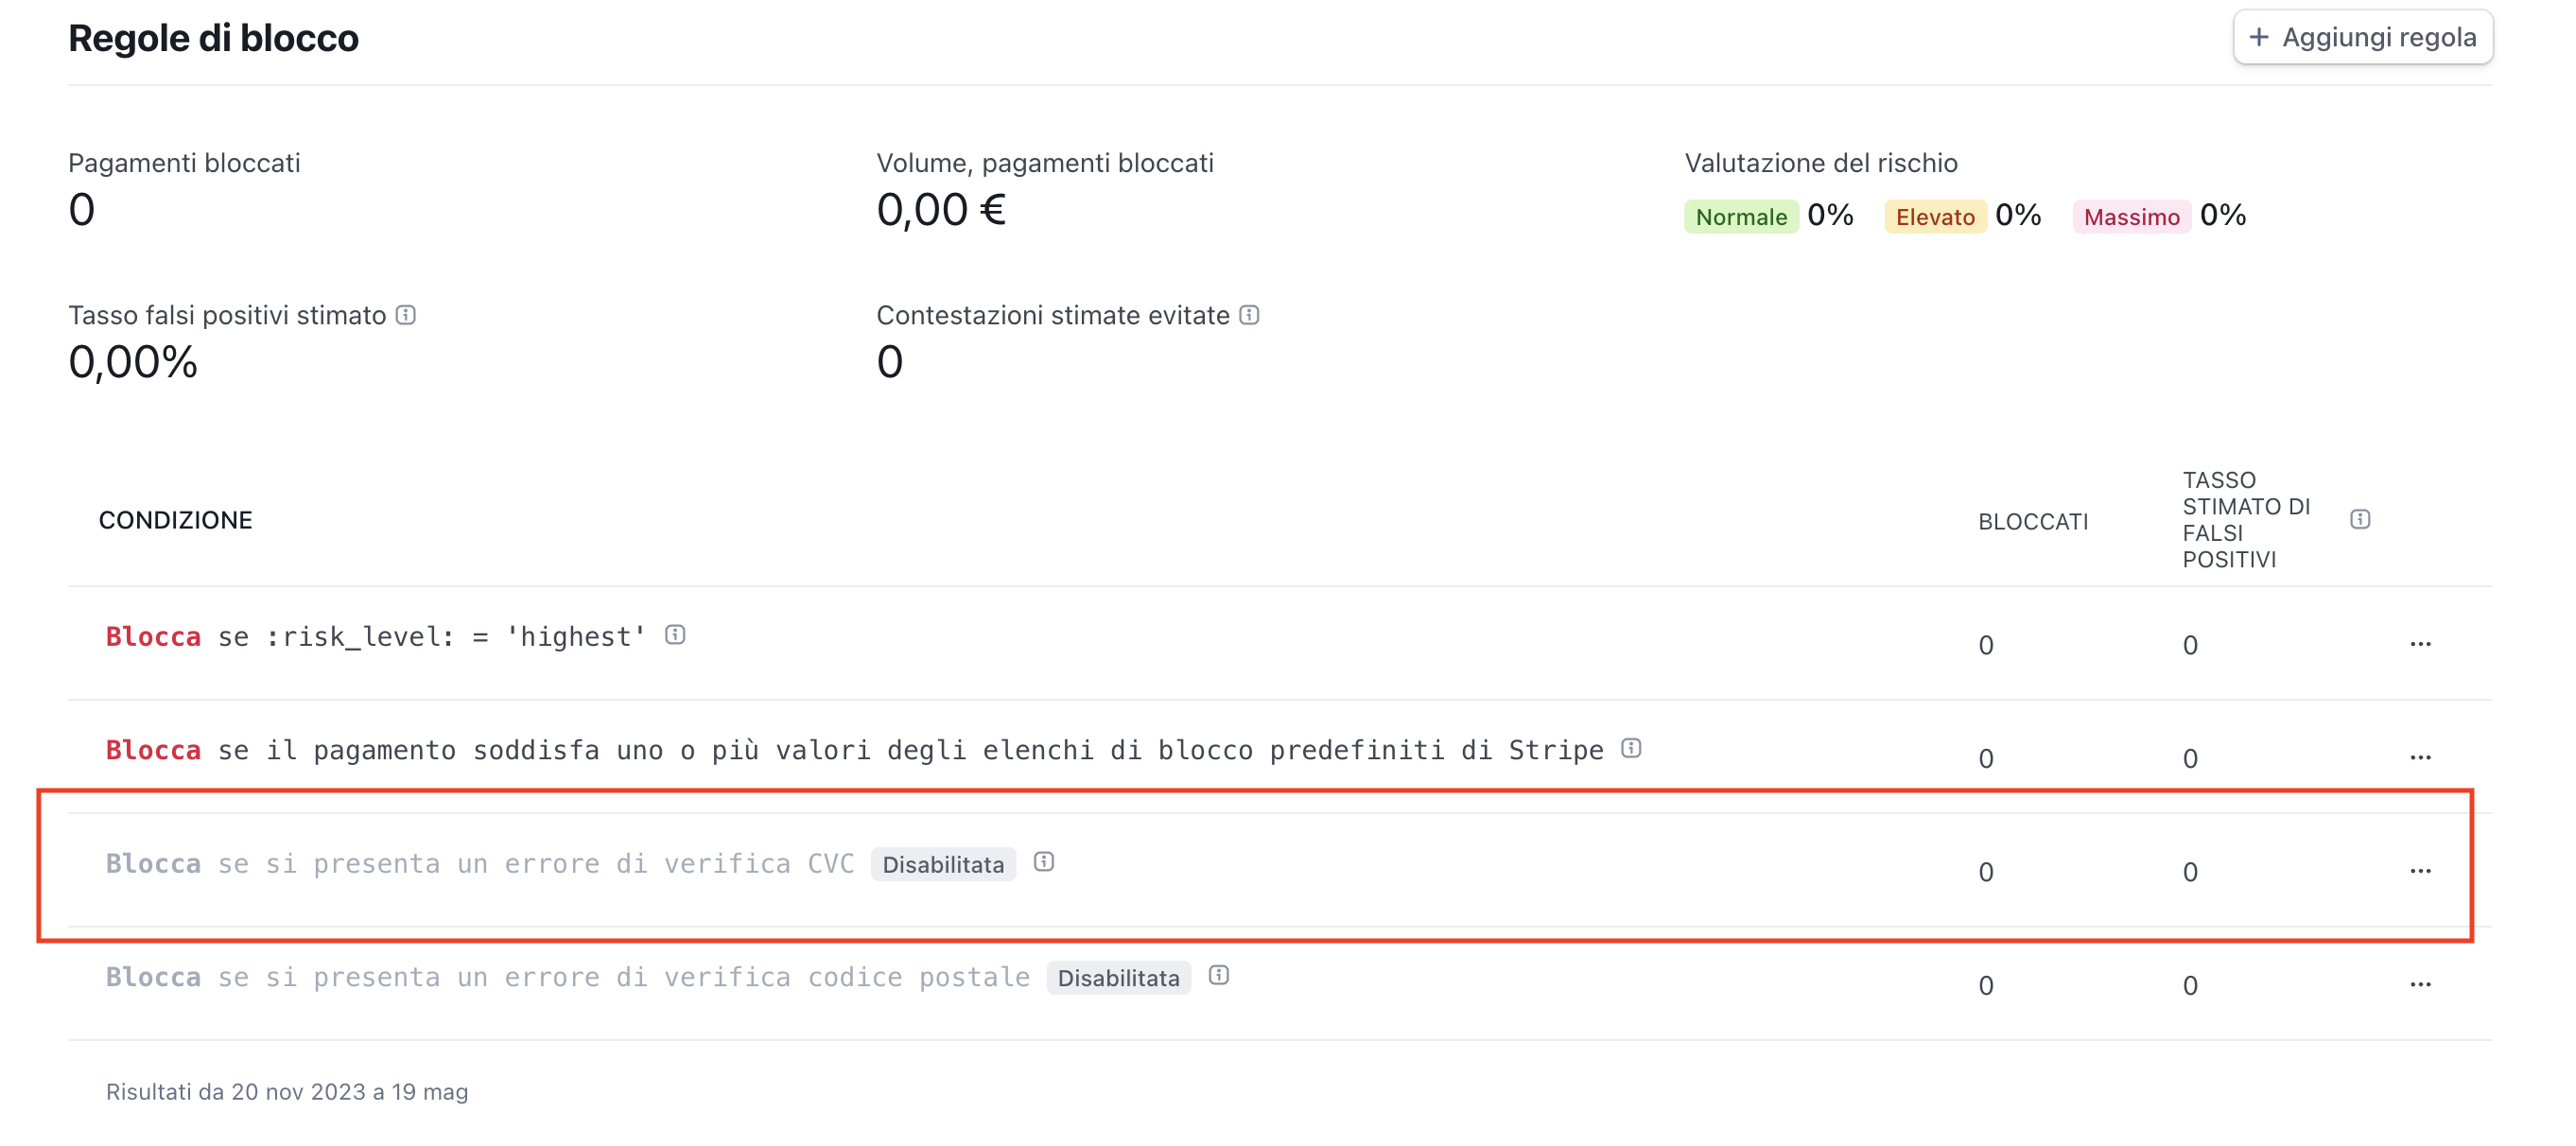This screenshot has height=1146, width=2576.
Task: Click the CONDIZIONE column header
Action: click(175, 520)
